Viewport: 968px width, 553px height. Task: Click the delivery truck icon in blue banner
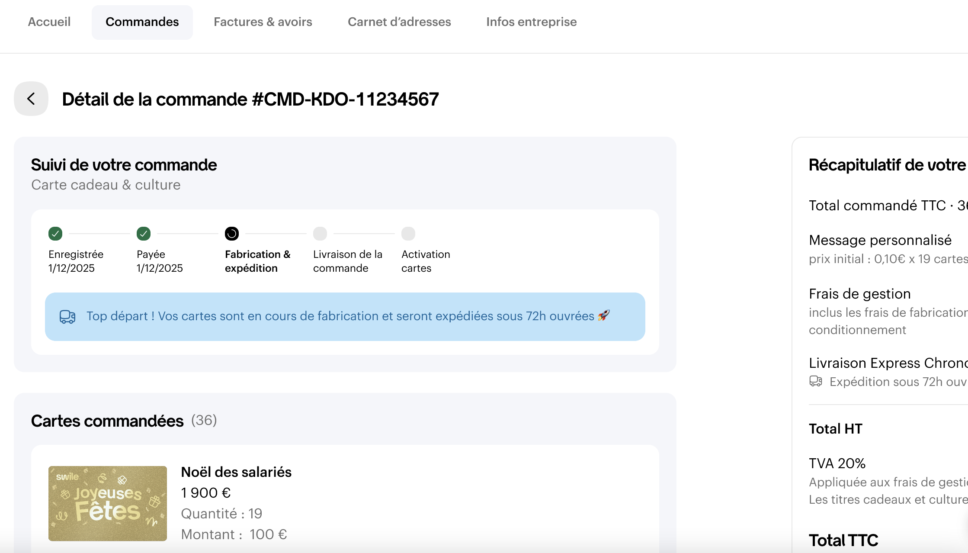click(67, 317)
